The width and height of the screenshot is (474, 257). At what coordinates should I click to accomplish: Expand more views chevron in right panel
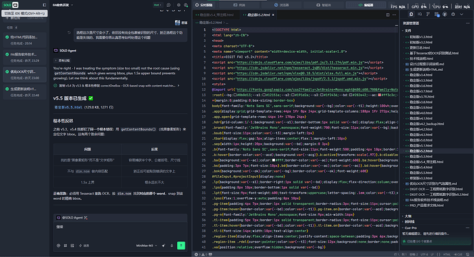pos(462,14)
